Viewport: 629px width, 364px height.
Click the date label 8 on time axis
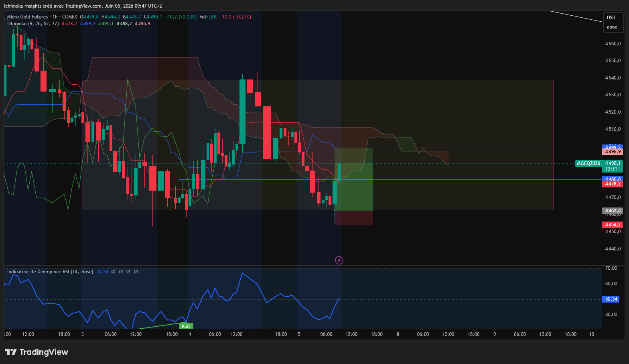pos(398,334)
